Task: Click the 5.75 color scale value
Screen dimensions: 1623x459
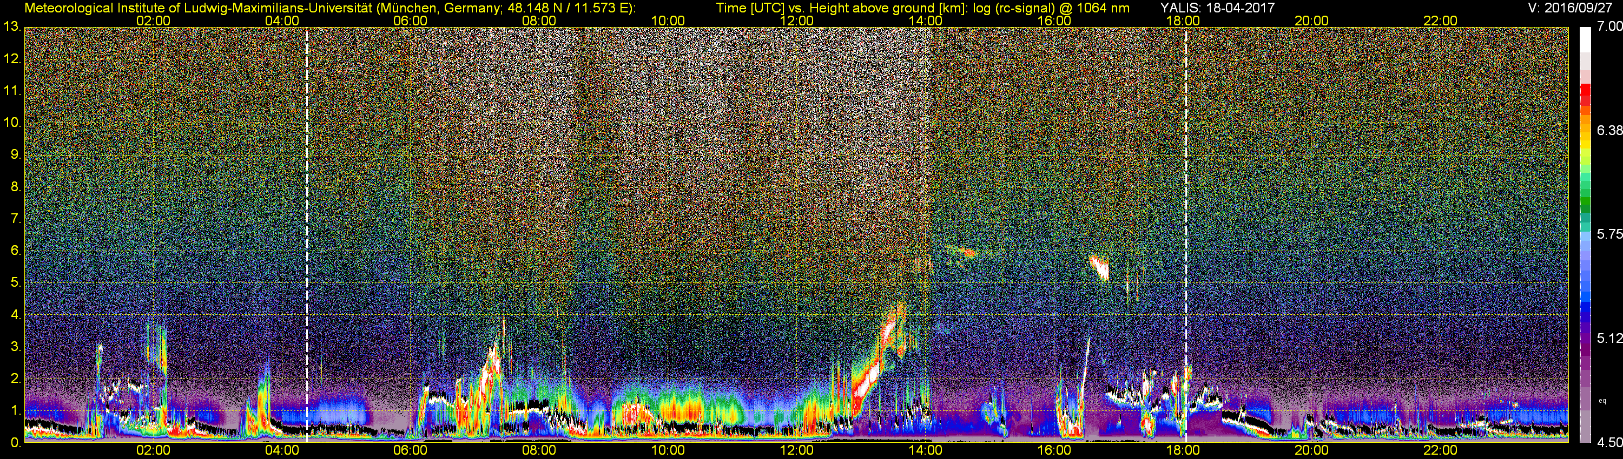Action: (x=1609, y=234)
